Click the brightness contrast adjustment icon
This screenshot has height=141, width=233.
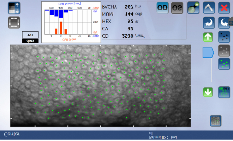(x=14, y=8)
